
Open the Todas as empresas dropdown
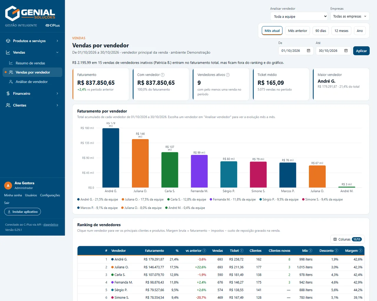pos(350,16)
